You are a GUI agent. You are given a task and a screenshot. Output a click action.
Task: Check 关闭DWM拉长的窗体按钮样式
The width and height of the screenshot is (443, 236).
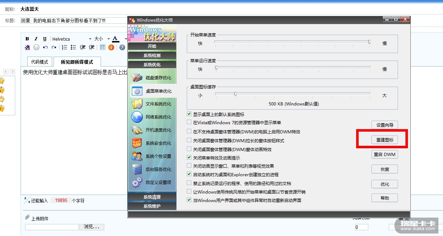(x=189, y=140)
